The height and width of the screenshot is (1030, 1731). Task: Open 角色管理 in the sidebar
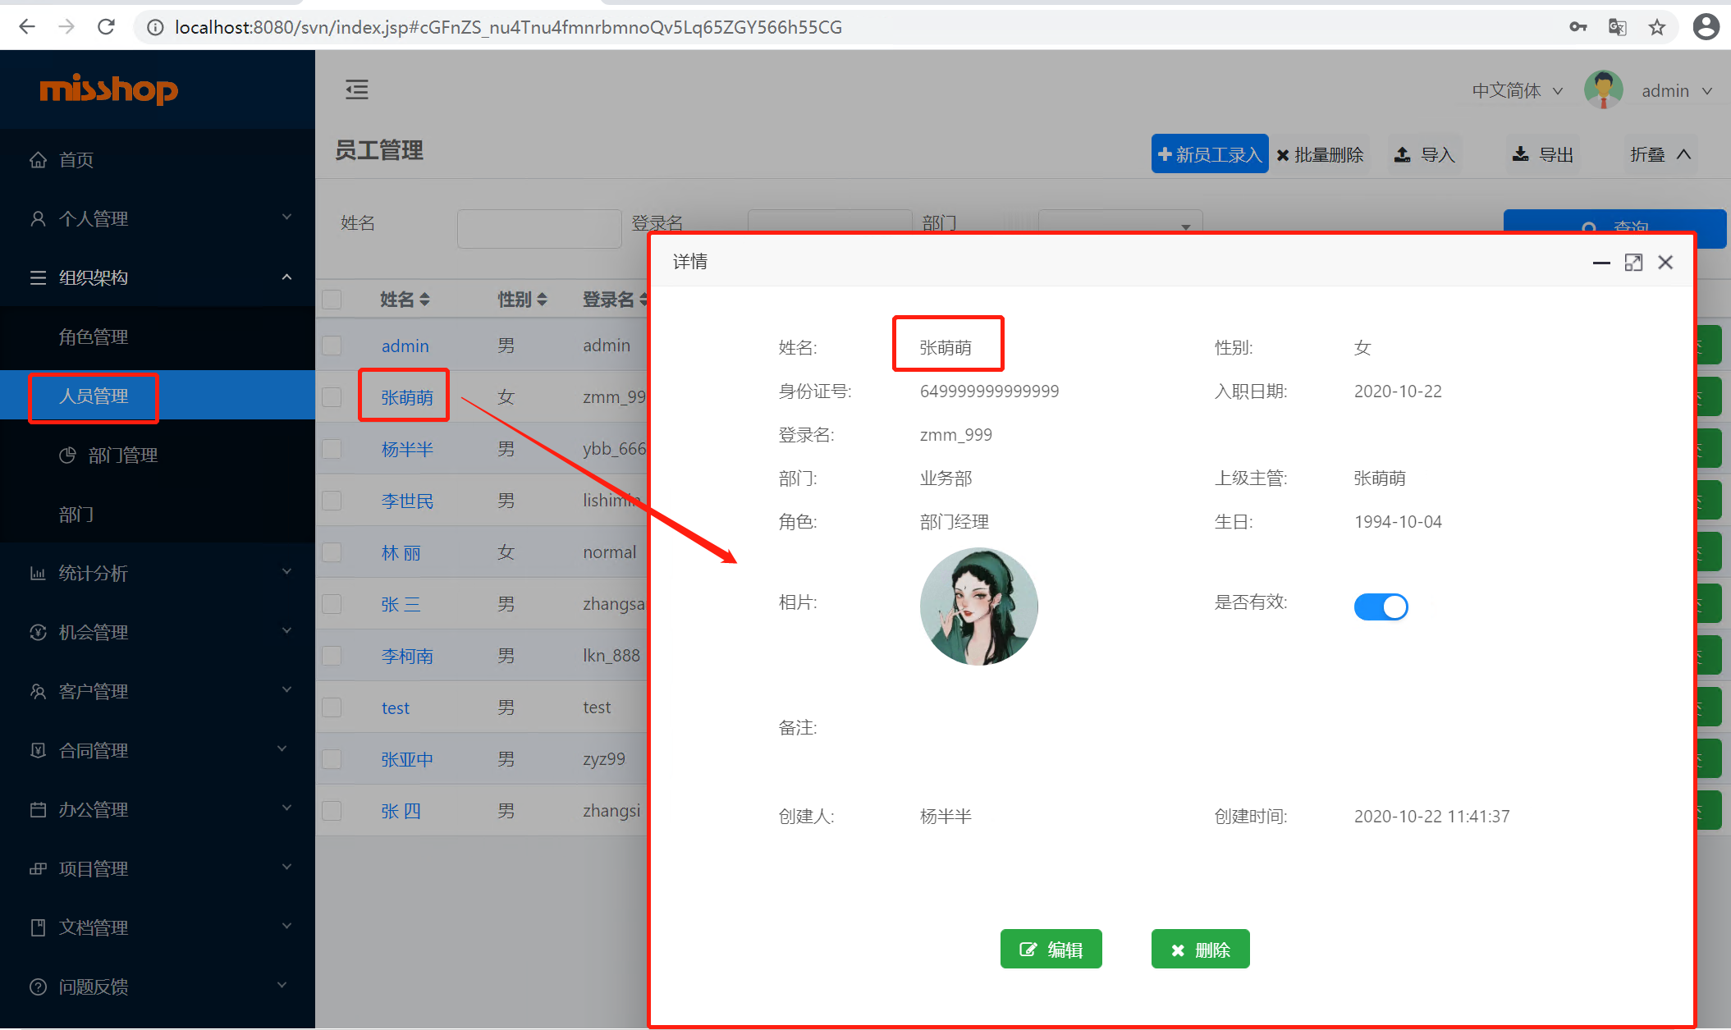94,336
